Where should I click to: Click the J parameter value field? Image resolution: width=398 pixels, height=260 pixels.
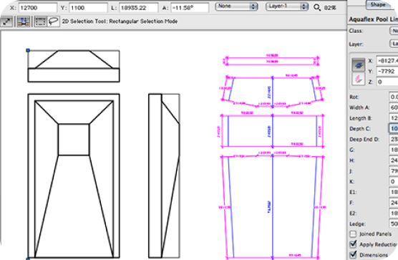coord(394,171)
